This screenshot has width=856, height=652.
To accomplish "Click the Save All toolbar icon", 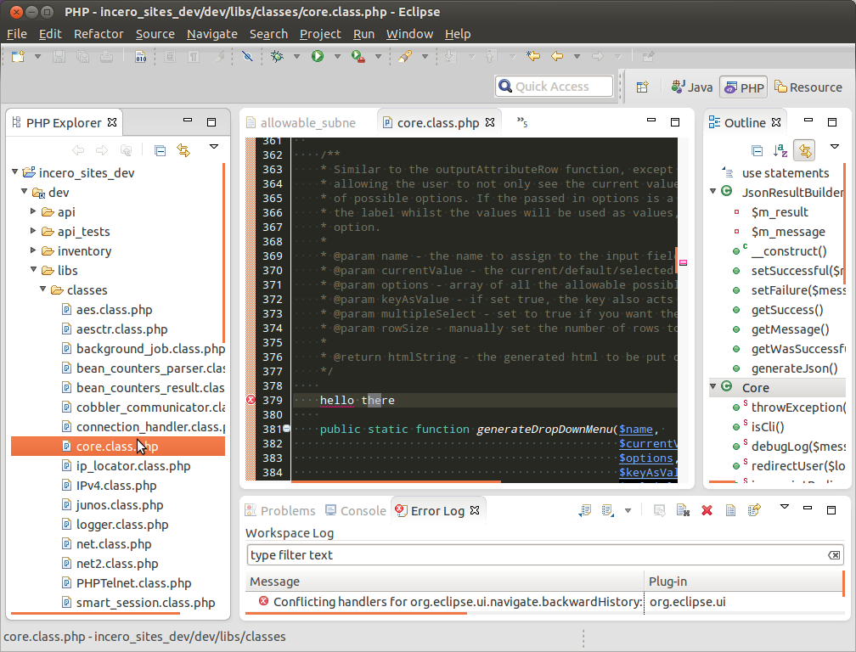I will (82, 56).
